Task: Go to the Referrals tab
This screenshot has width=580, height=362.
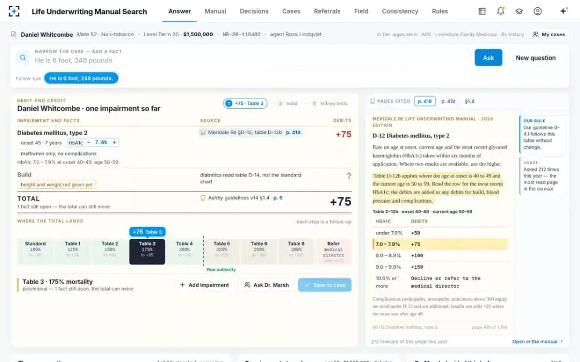Action: click(x=327, y=11)
